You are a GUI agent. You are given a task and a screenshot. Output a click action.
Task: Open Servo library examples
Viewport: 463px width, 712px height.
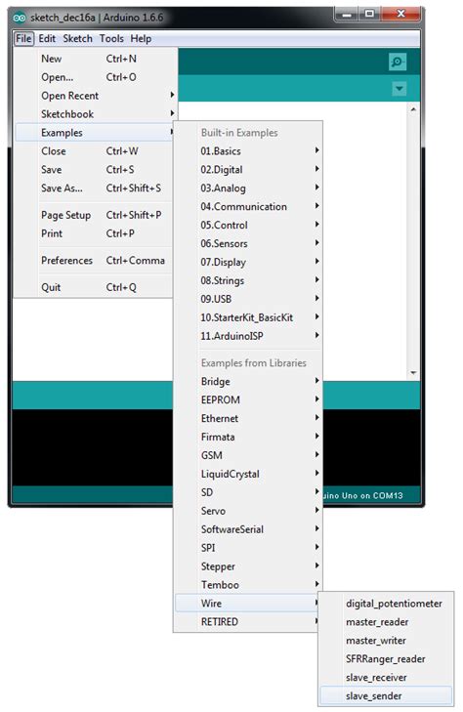pyautogui.click(x=248, y=511)
